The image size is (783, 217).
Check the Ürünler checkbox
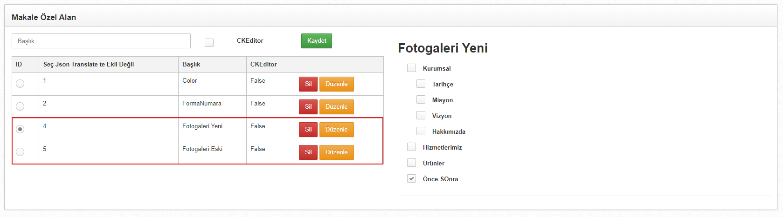(411, 163)
